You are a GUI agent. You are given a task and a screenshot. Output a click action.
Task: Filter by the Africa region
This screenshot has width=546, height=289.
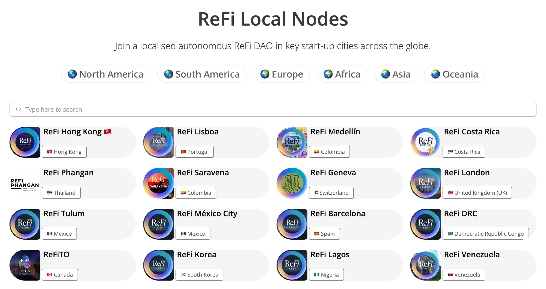point(342,74)
